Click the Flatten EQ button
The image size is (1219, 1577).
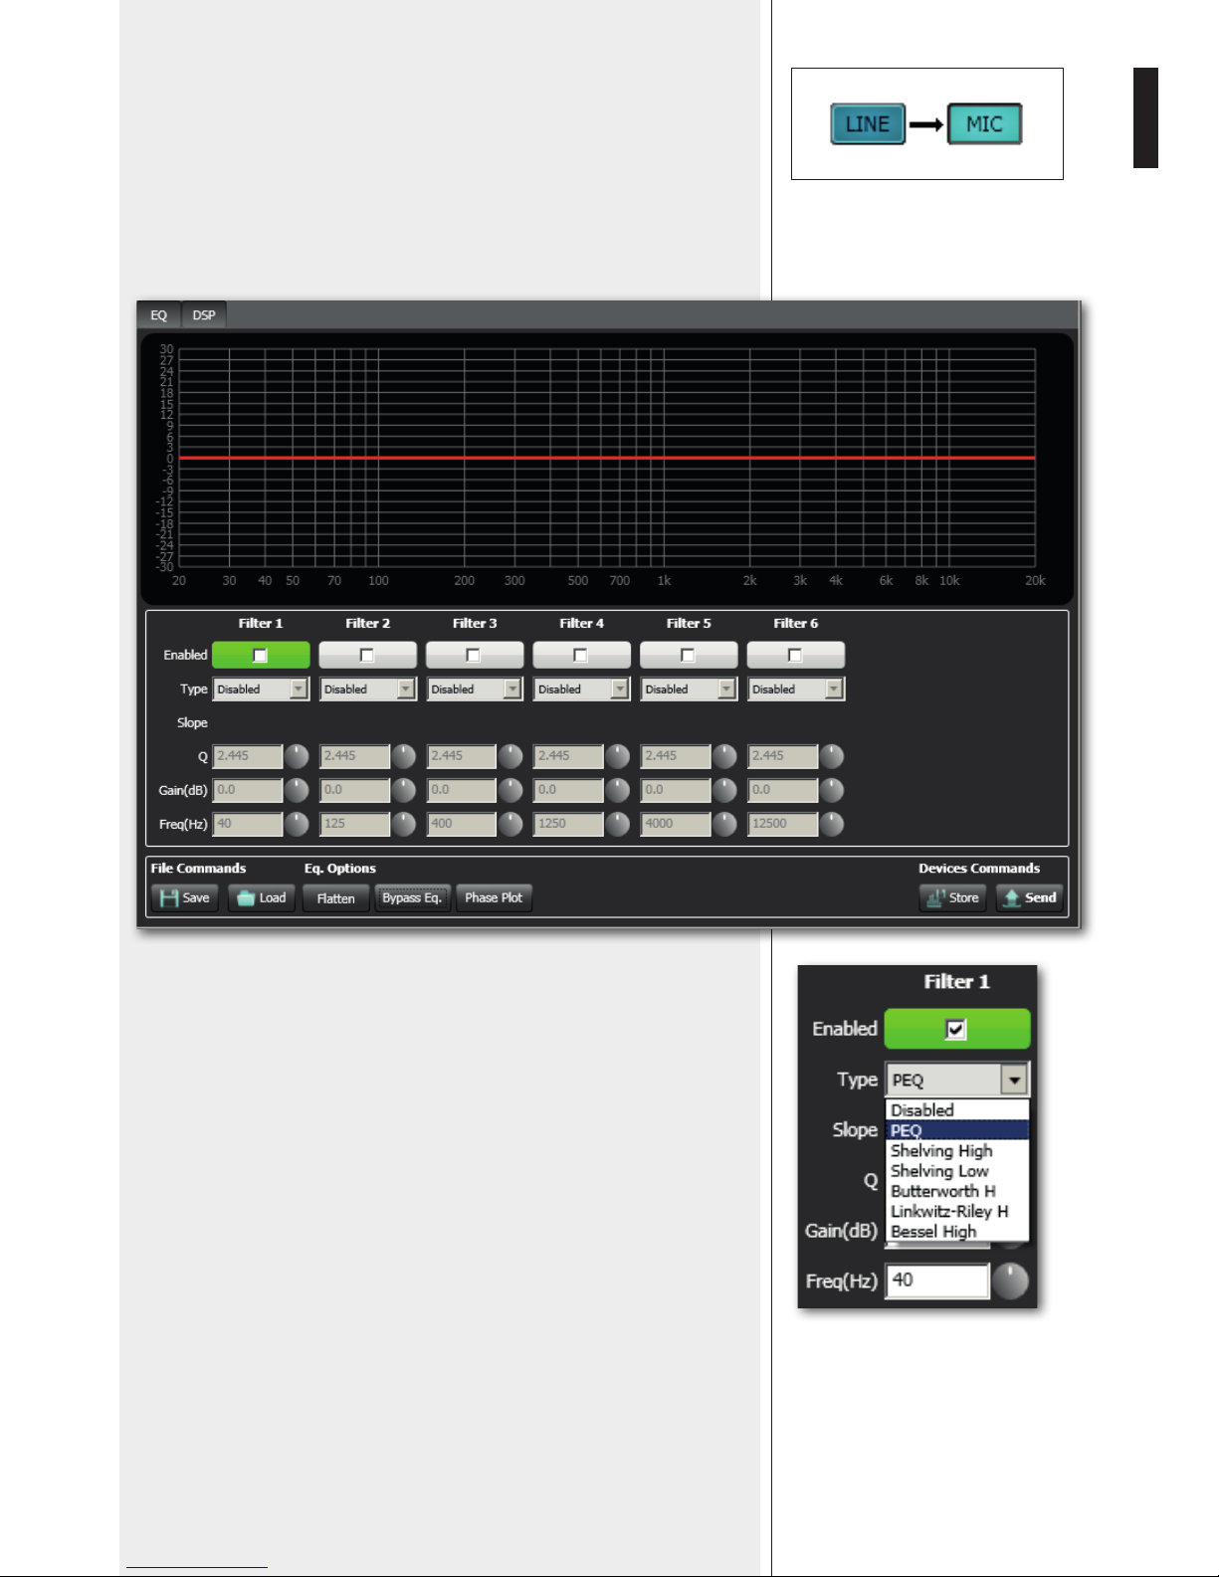pyautogui.click(x=335, y=897)
